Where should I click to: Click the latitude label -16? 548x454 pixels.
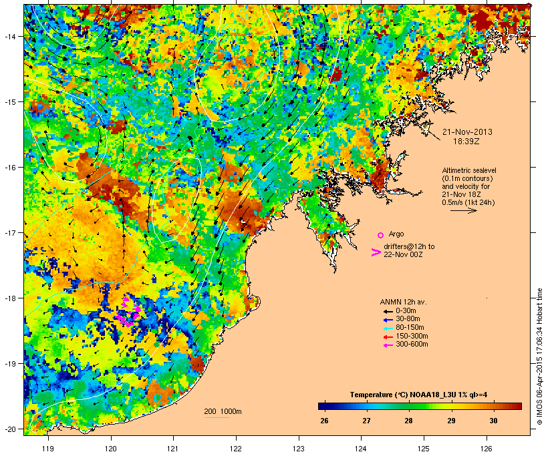(x=10, y=168)
